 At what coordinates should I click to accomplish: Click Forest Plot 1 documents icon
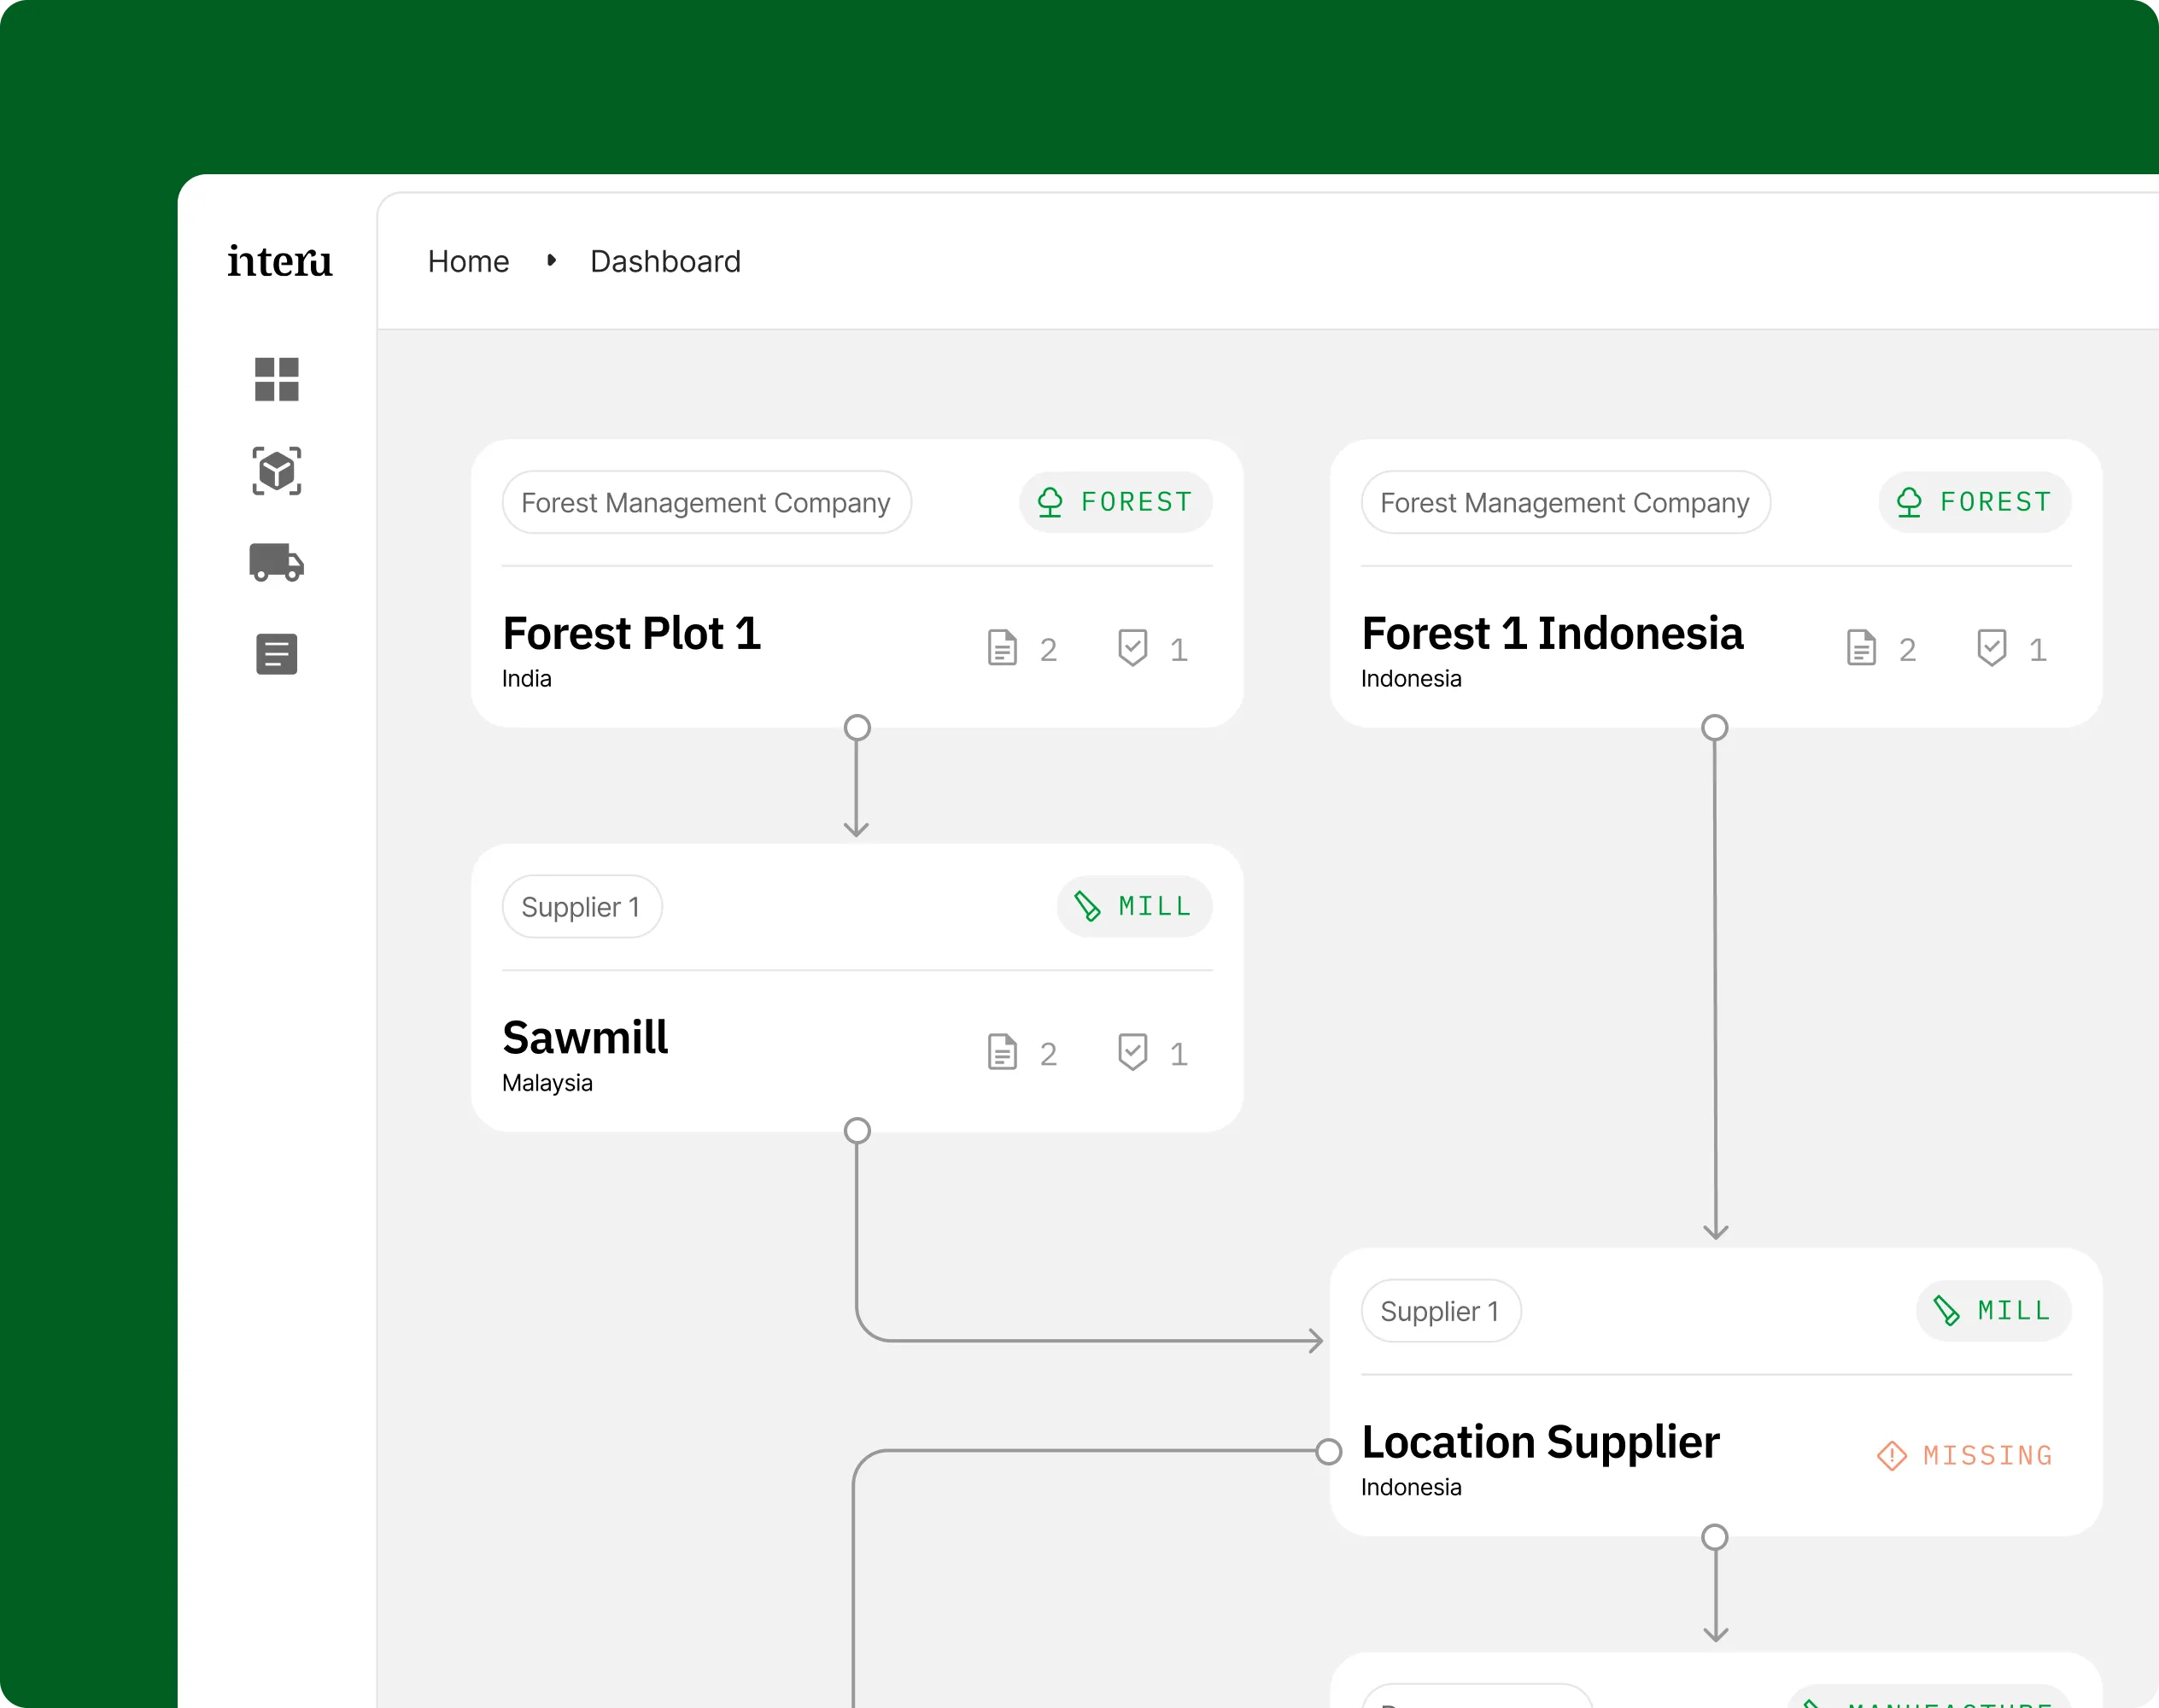tap(1002, 648)
